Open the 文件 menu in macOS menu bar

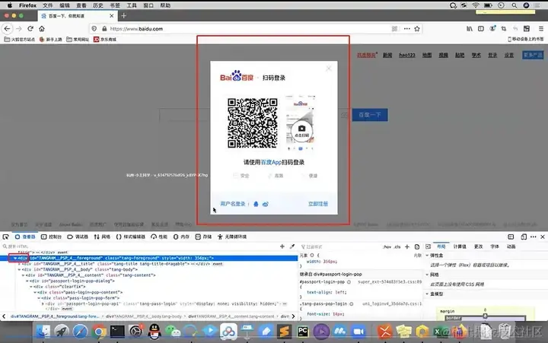tap(47, 5)
